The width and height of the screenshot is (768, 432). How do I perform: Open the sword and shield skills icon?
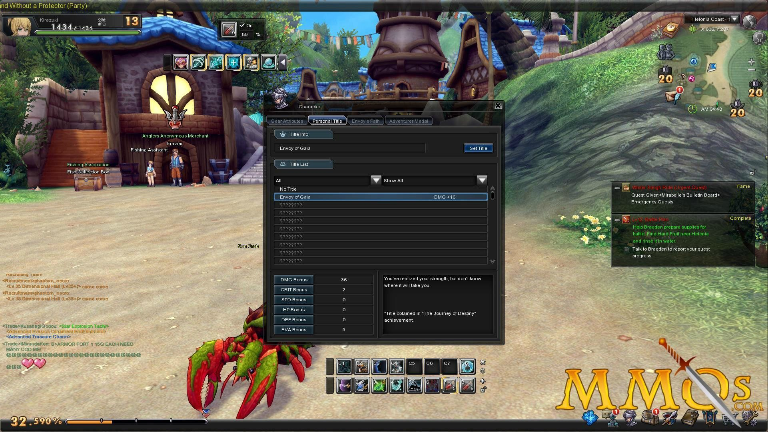click(669, 418)
